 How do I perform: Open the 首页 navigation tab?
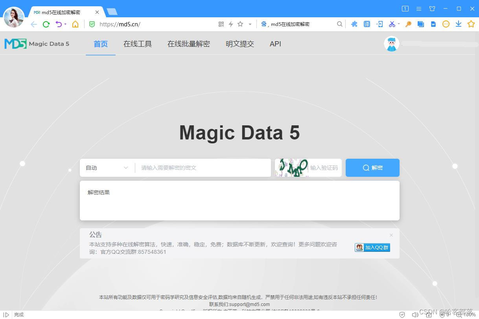[101, 44]
